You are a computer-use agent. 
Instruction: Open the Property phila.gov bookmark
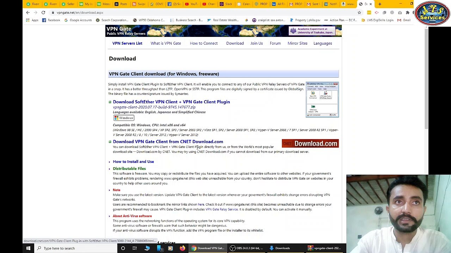tap(305, 20)
